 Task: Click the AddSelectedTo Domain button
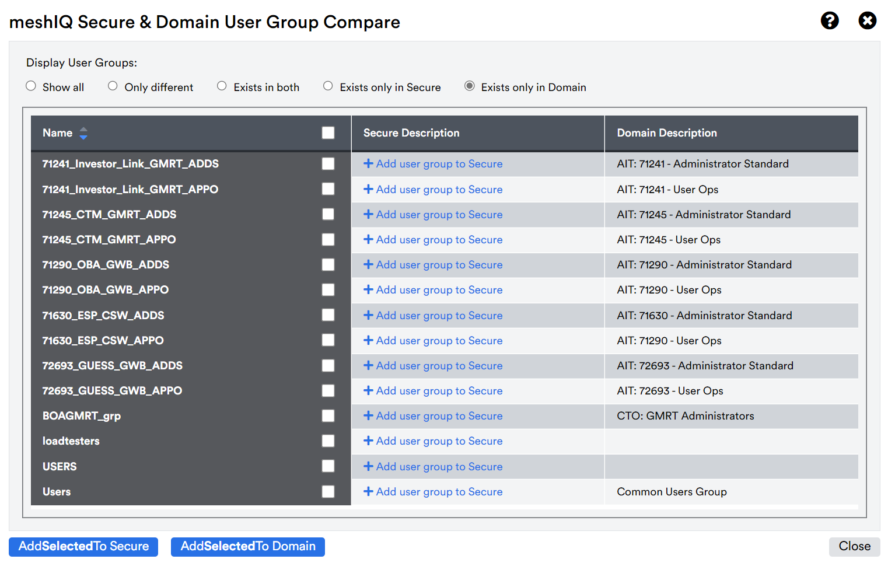point(248,547)
